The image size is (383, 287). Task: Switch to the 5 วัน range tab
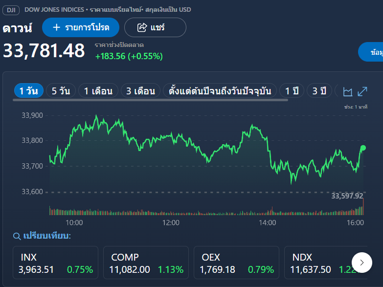tap(61, 91)
